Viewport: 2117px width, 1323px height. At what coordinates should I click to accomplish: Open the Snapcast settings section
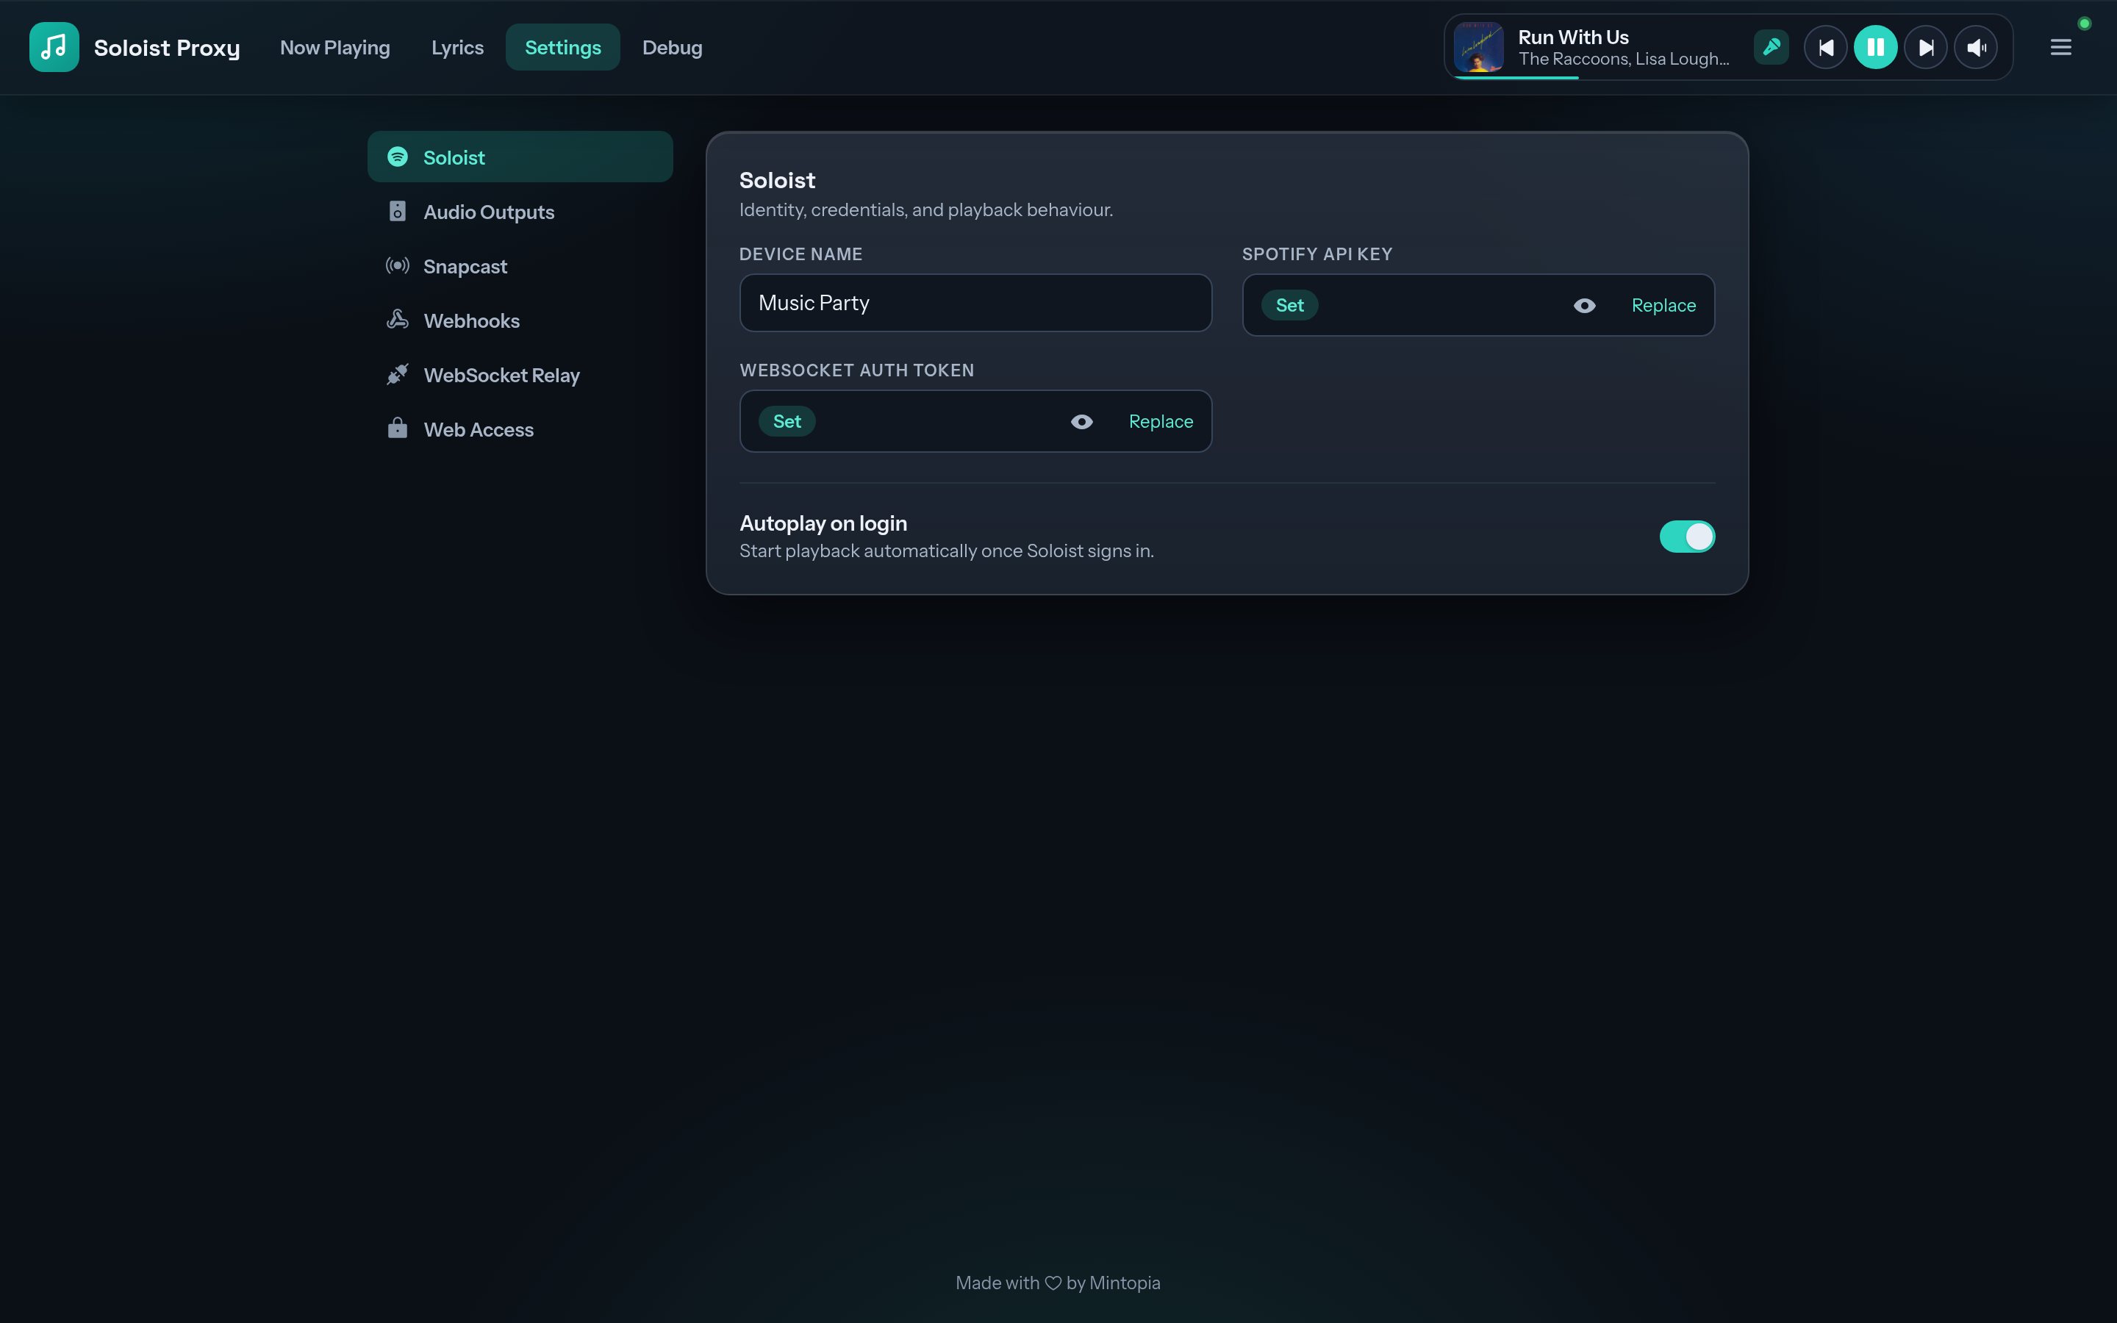[x=520, y=266]
